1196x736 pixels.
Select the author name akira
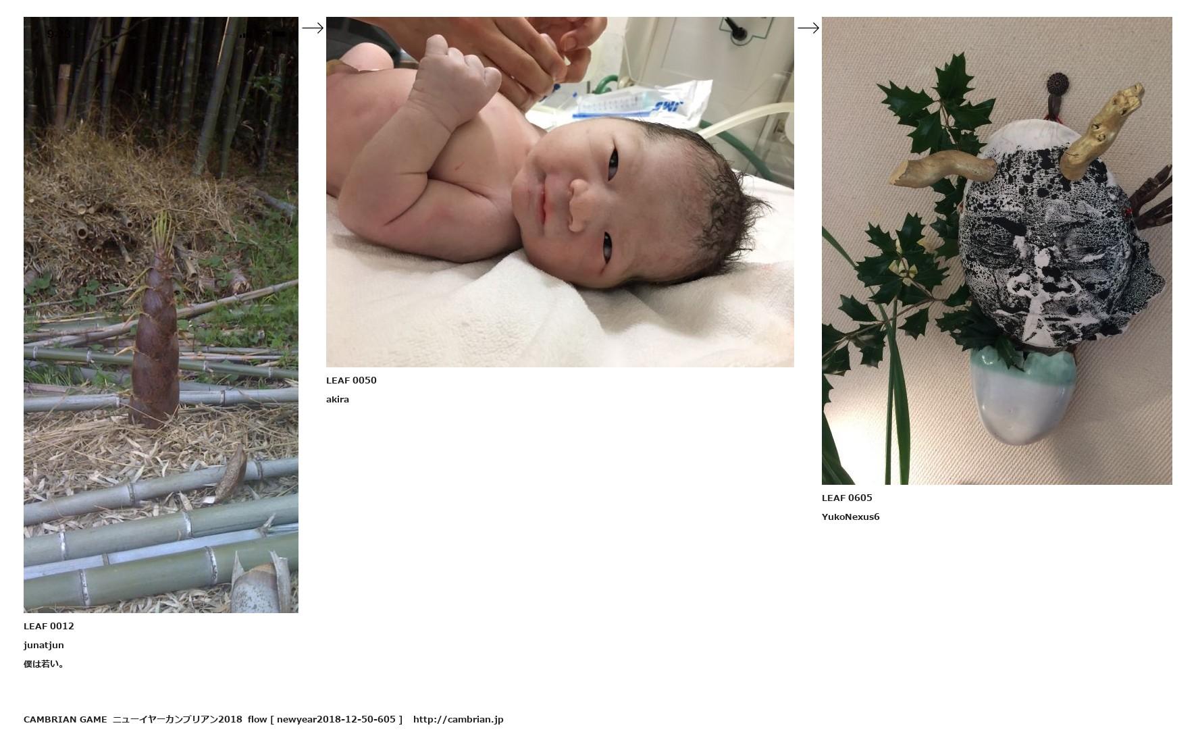(x=338, y=399)
